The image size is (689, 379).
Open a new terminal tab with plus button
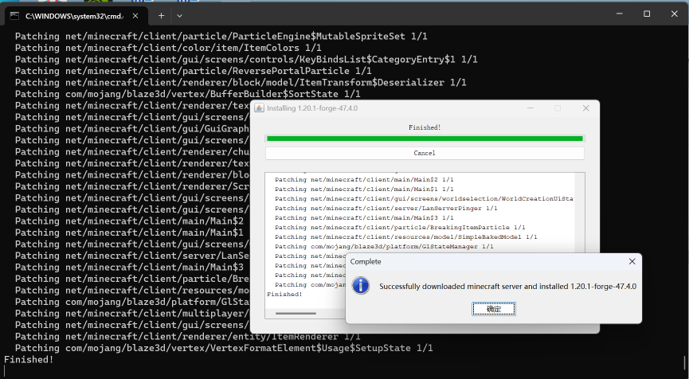coord(161,16)
